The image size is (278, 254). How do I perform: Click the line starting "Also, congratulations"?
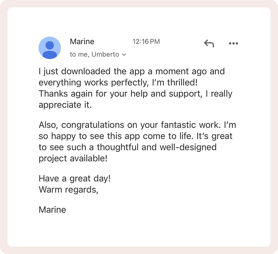point(138,125)
